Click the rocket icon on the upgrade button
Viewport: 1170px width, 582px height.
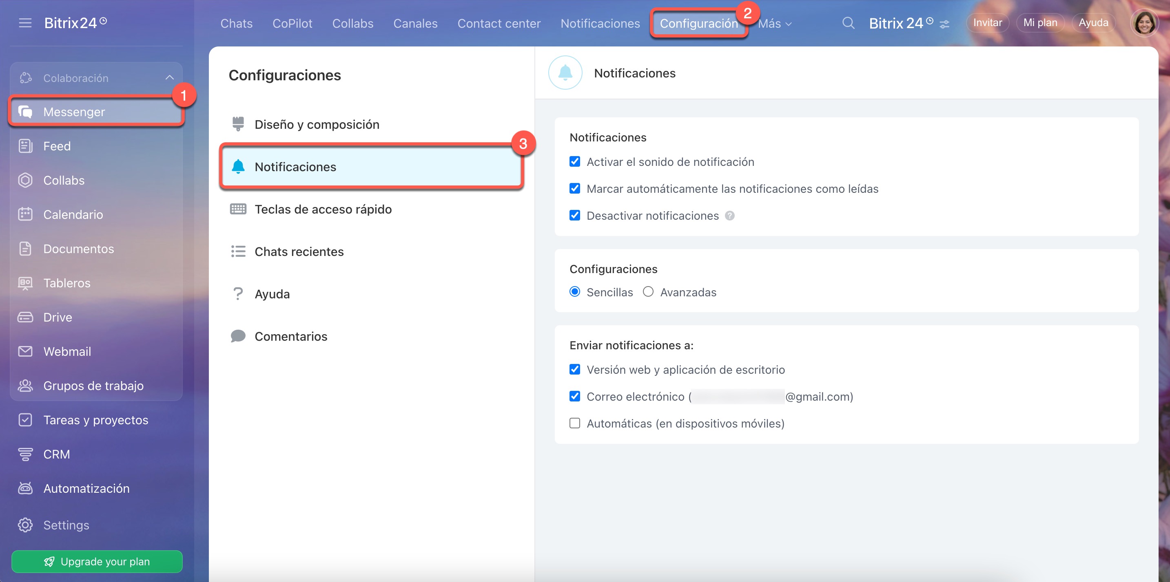point(49,562)
